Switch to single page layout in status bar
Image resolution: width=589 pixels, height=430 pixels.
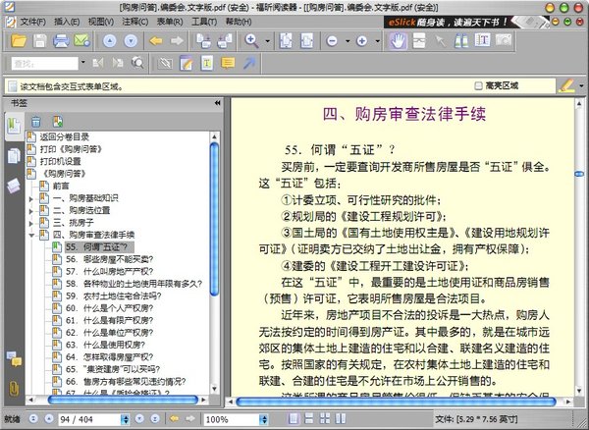point(294,418)
